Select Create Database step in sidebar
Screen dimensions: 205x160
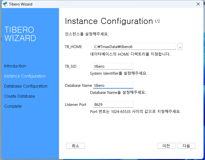[x=20, y=96]
